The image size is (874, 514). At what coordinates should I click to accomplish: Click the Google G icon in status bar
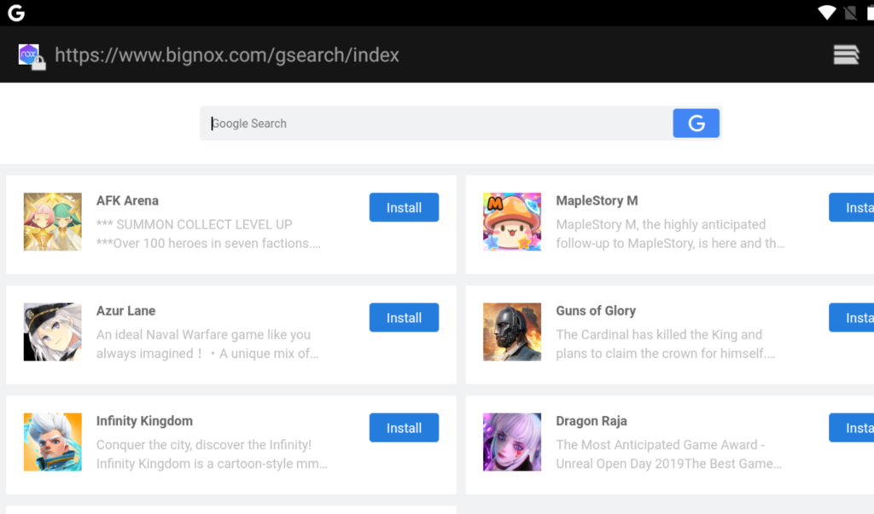tap(16, 12)
